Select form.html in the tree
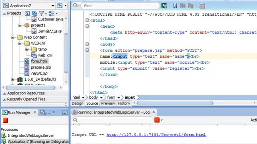 [x=39, y=61]
